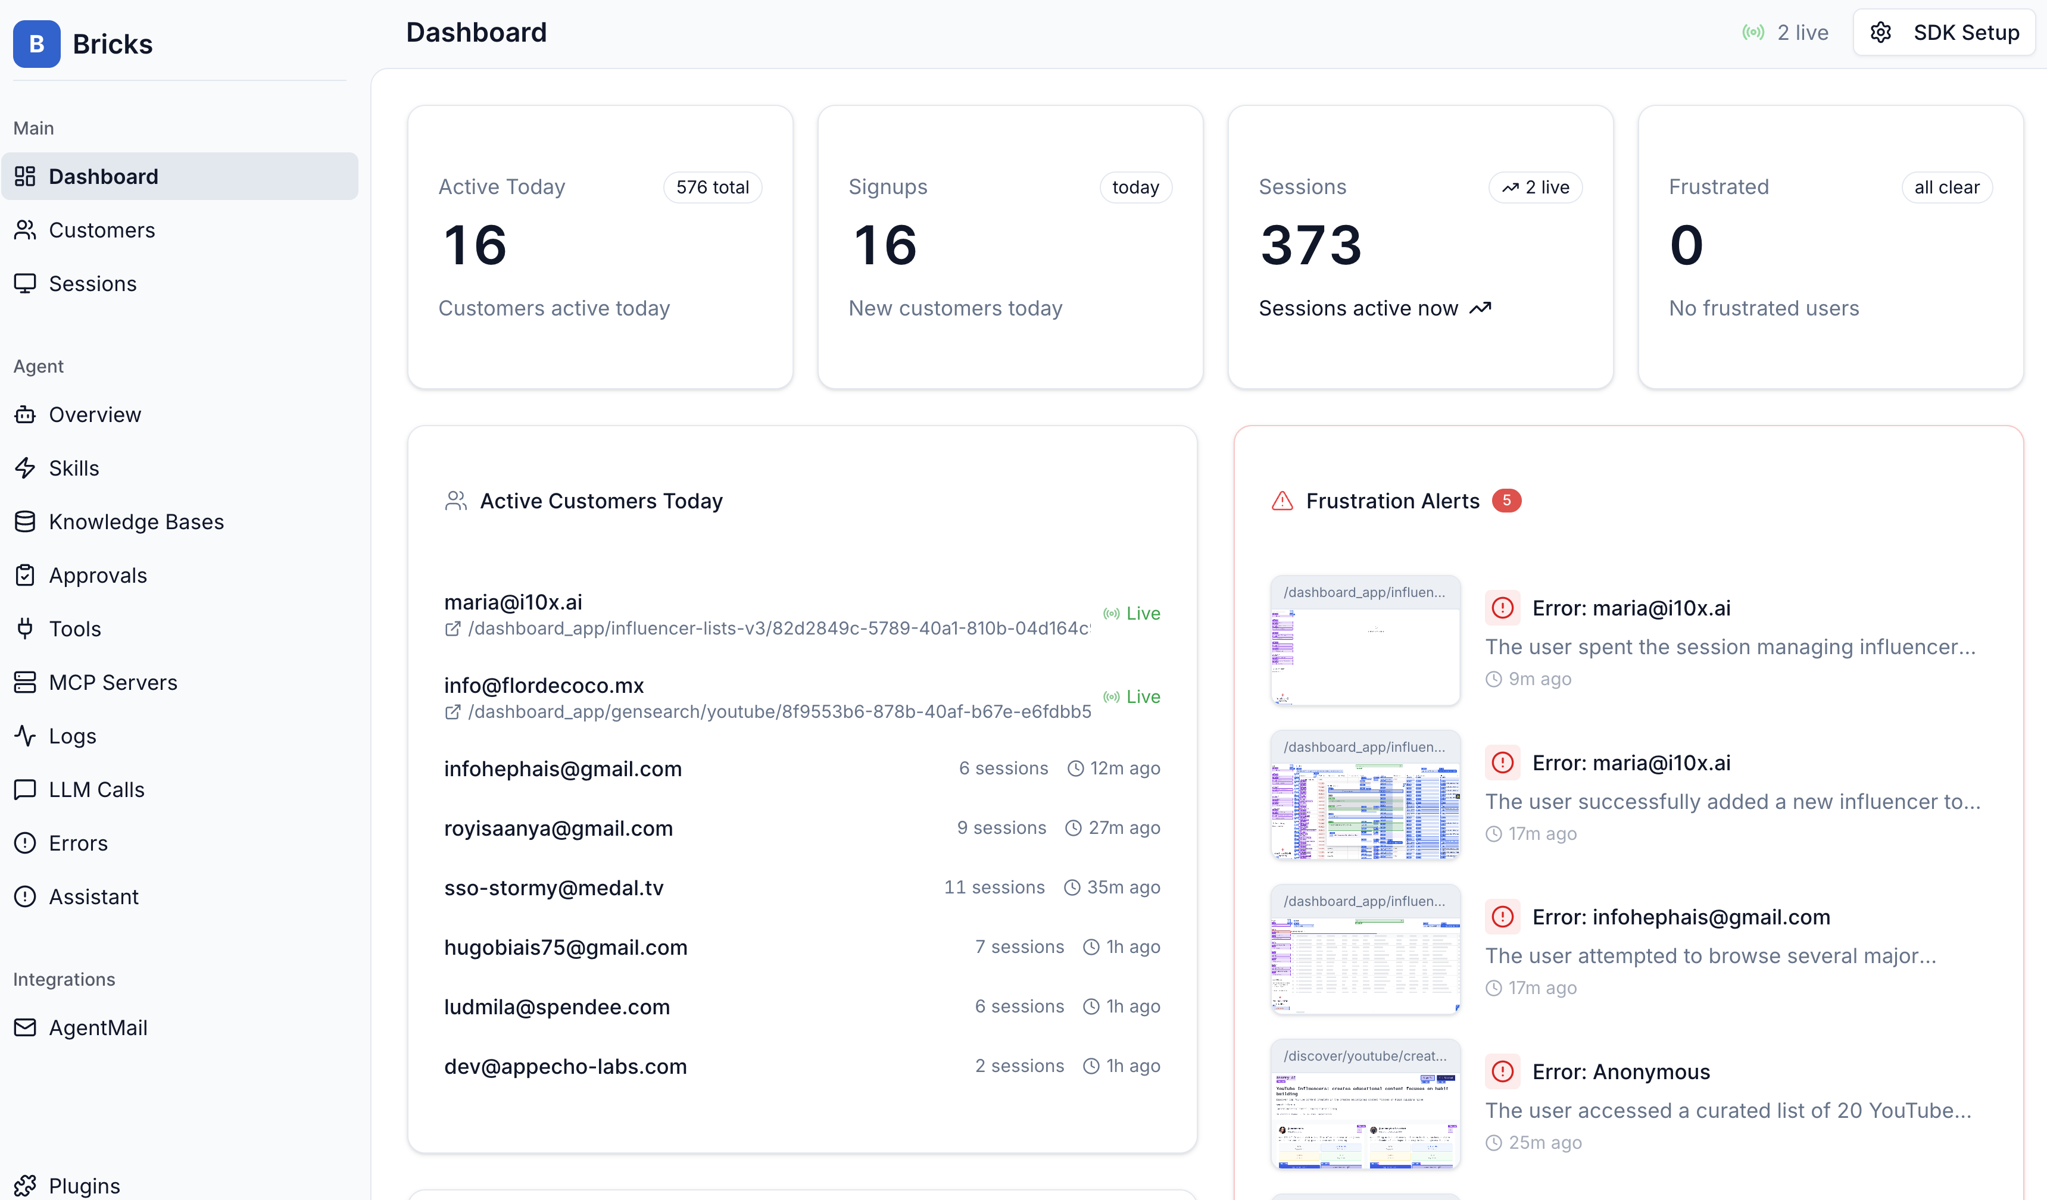The height and width of the screenshot is (1200, 2047).
Task: Open the SDK Setup button
Action: pos(1966,33)
